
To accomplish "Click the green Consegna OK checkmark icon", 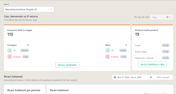I will pyautogui.click(x=9, y=50).
